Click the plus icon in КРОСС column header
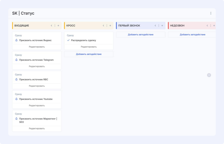The width and height of the screenshot is (224, 144). (x=110, y=26)
